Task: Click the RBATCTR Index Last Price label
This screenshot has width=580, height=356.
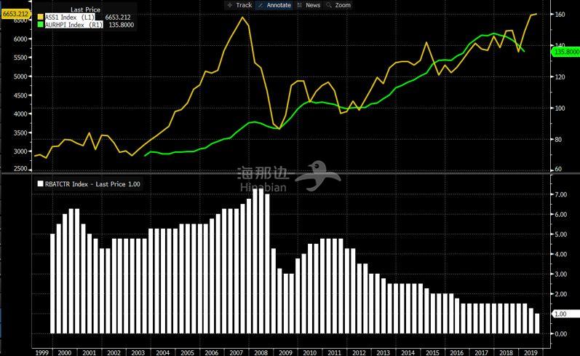Action: point(91,184)
